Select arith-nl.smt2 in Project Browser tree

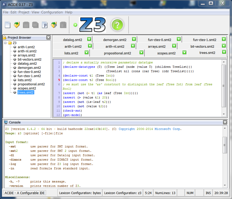click(27, 51)
